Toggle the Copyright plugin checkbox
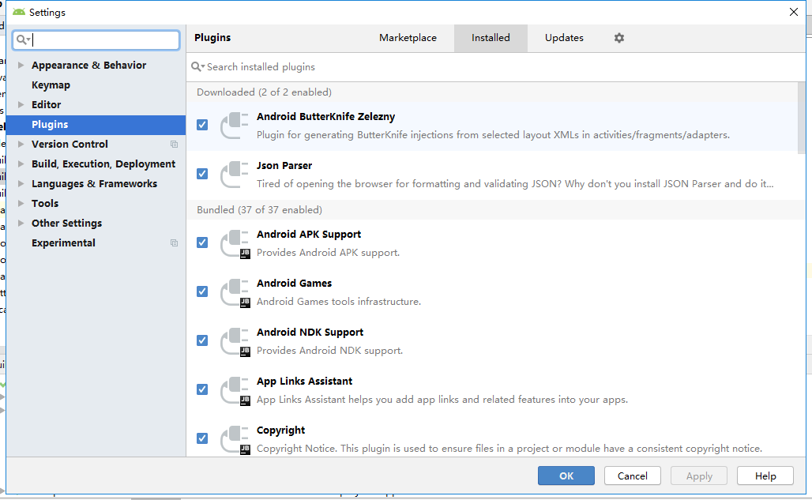This screenshot has height=500, width=812. pyautogui.click(x=202, y=438)
